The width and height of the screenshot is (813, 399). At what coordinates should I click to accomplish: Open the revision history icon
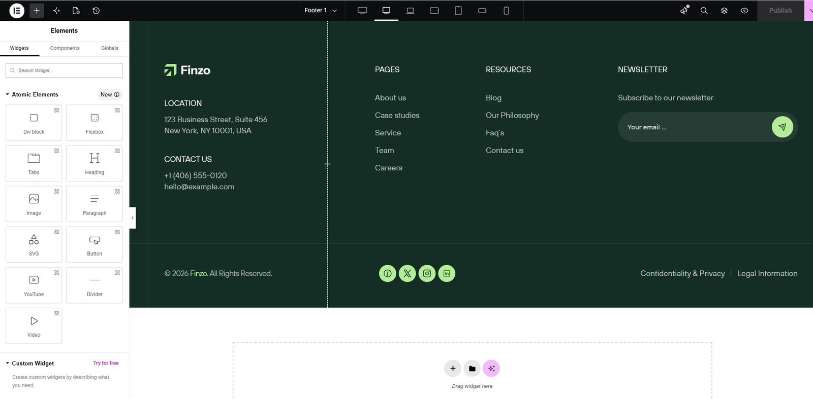coord(96,10)
